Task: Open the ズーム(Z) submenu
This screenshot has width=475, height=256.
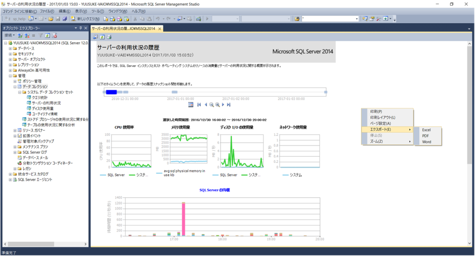Action: coord(387,141)
